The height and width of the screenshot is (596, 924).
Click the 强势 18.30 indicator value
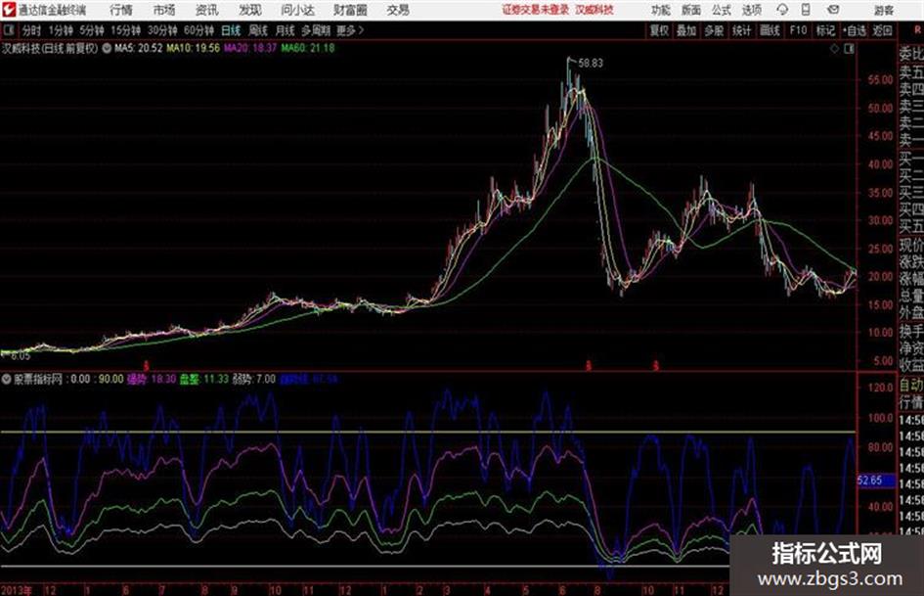pyautogui.click(x=152, y=379)
